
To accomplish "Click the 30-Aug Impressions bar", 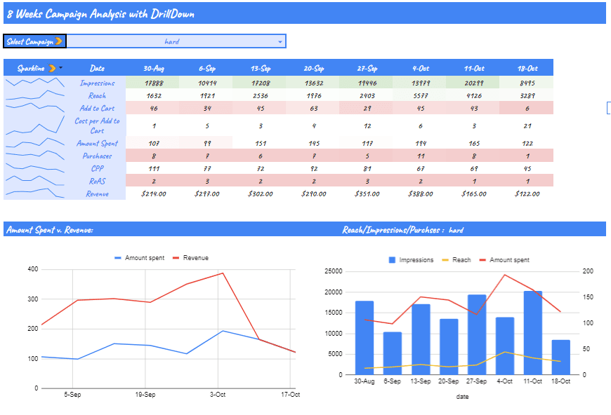I will (x=364, y=338).
